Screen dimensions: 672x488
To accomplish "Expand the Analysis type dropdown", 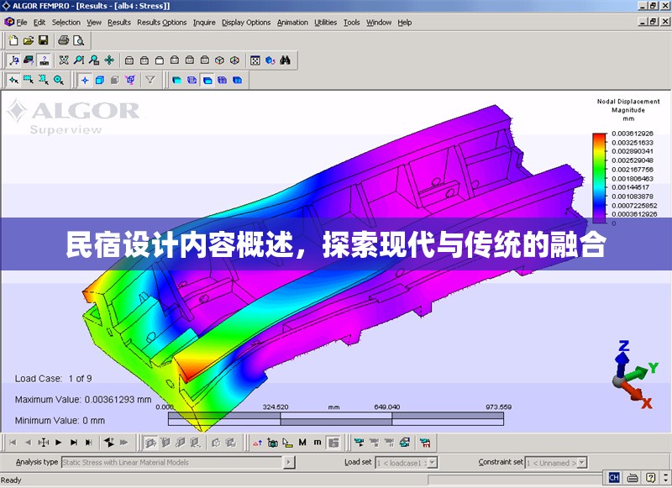I will pos(289,463).
